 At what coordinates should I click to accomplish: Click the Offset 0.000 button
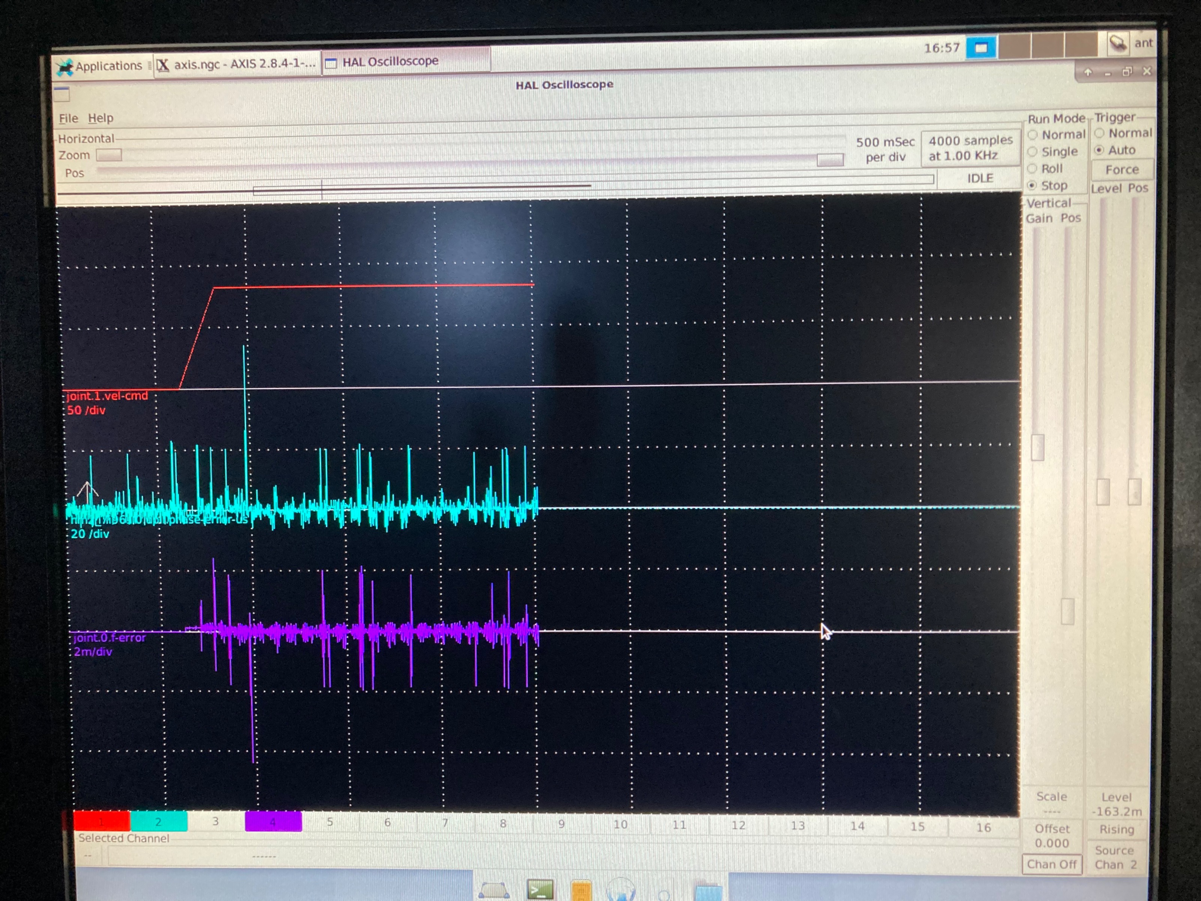pos(1052,836)
